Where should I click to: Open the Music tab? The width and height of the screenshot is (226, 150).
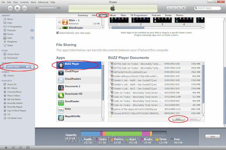coord(113,15)
